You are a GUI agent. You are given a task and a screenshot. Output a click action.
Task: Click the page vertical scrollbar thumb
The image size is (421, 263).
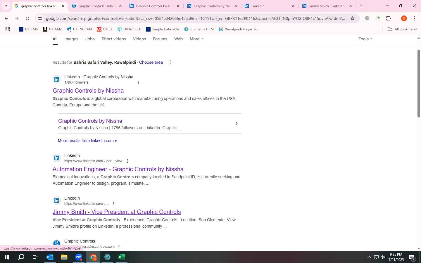[419, 84]
